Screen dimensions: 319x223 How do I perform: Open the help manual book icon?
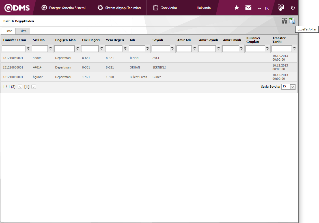tap(281, 8)
